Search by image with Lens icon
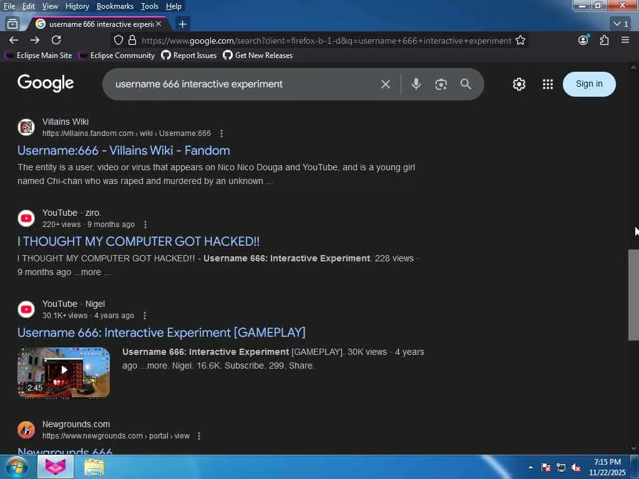Image resolution: width=639 pixels, height=479 pixels. (x=441, y=84)
